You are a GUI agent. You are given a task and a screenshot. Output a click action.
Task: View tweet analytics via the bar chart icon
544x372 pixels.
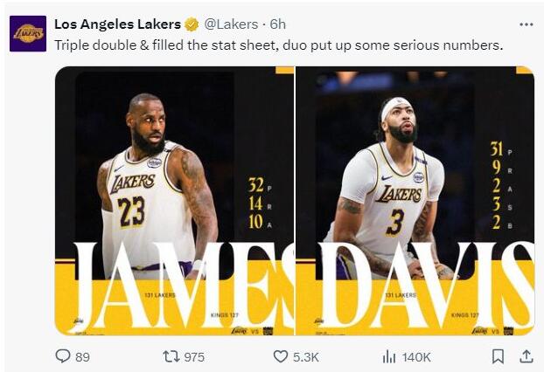(x=389, y=356)
